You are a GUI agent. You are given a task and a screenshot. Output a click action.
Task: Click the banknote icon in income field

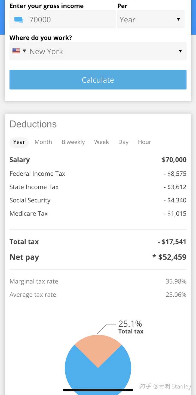pos(19,20)
